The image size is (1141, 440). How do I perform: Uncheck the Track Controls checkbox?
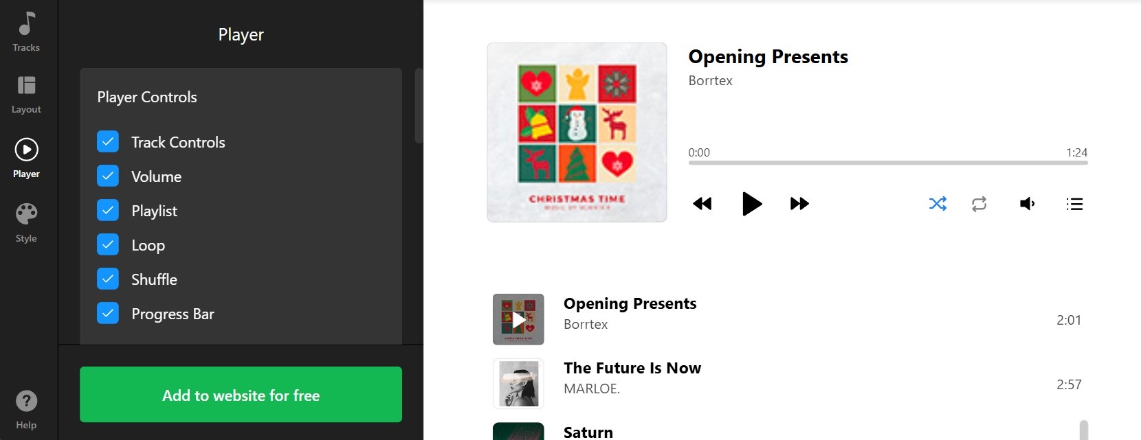[x=108, y=142]
